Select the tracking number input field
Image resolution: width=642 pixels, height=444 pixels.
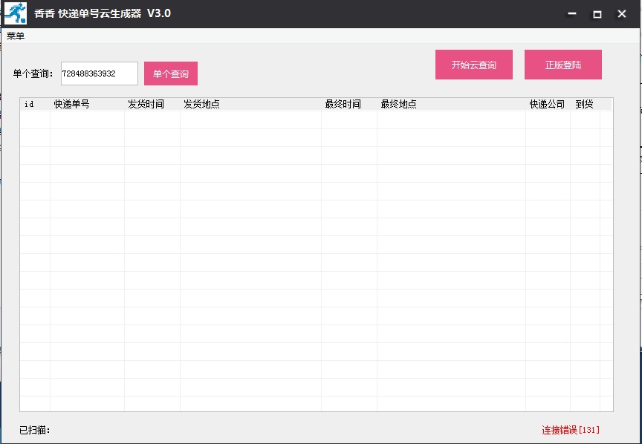pyautogui.click(x=99, y=73)
